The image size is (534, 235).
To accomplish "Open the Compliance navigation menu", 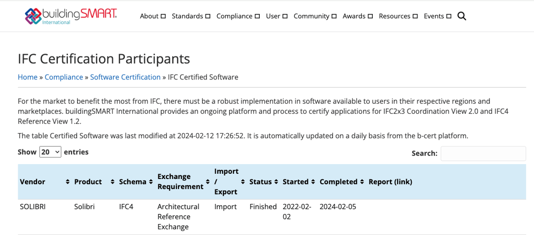I will [238, 16].
